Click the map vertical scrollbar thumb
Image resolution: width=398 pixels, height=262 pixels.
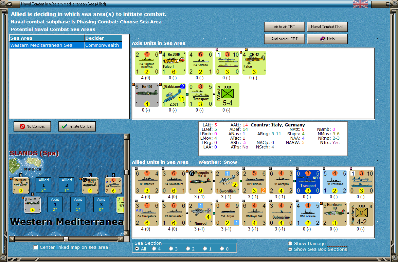coord(126,172)
